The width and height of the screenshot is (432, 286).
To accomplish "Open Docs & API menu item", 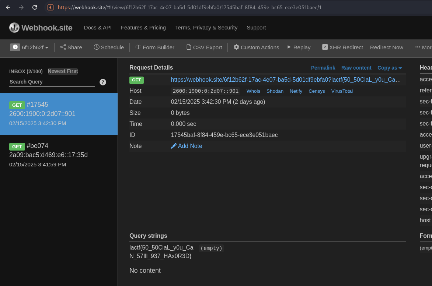I will pos(98,28).
